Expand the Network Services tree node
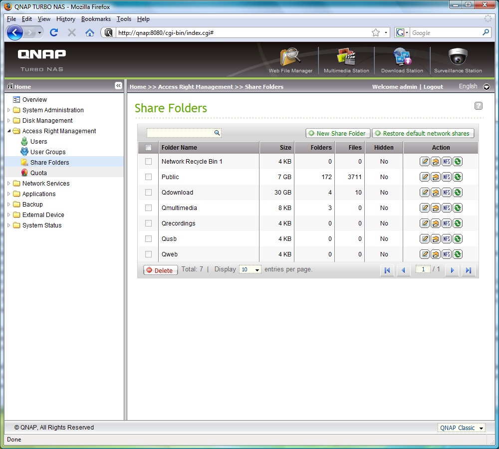 pyautogui.click(x=8, y=183)
